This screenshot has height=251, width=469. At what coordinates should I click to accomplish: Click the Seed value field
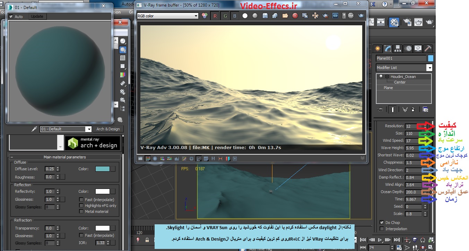pyautogui.click(x=414, y=207)
